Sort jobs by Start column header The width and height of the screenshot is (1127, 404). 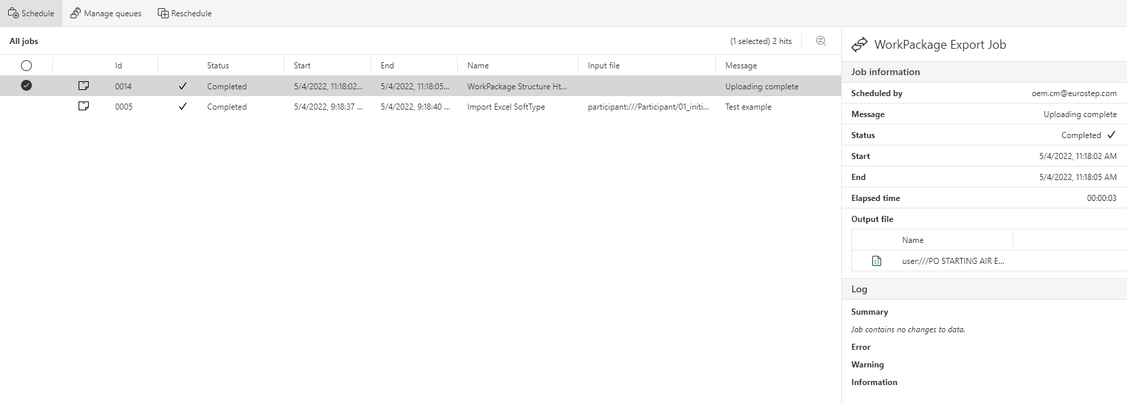(x=302, y=66)
